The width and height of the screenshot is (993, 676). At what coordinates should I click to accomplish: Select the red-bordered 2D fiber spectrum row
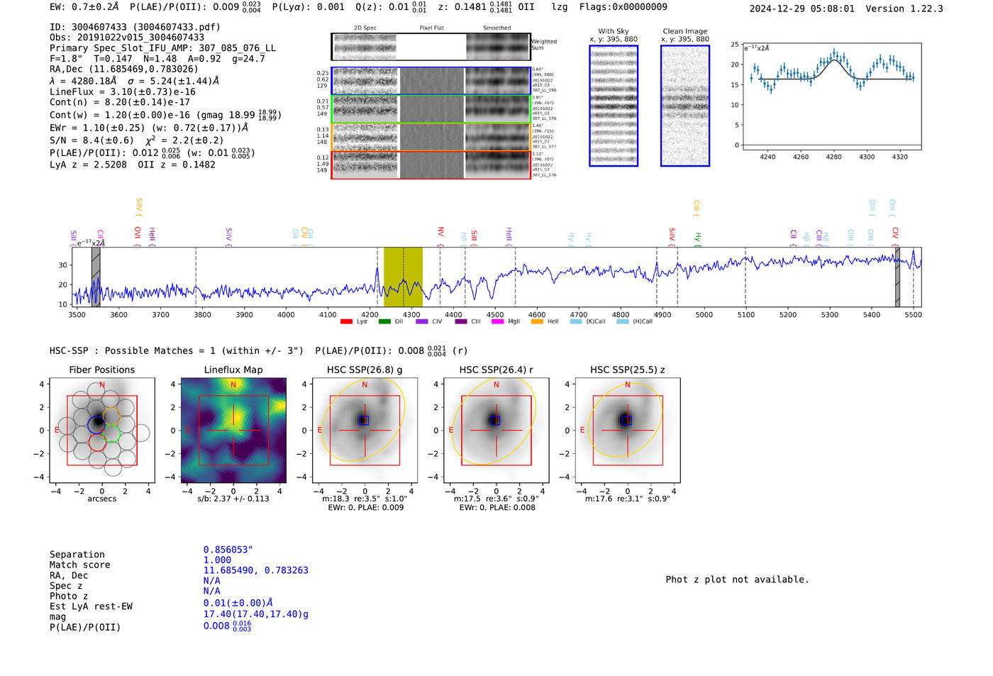coord(431,165)
